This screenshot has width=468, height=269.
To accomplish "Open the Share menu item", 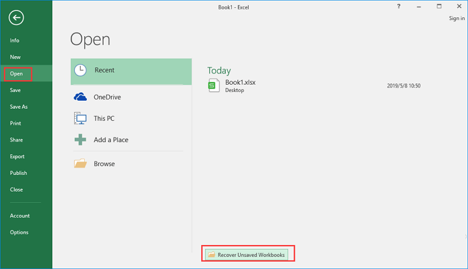I will click(x=16, y=140).
